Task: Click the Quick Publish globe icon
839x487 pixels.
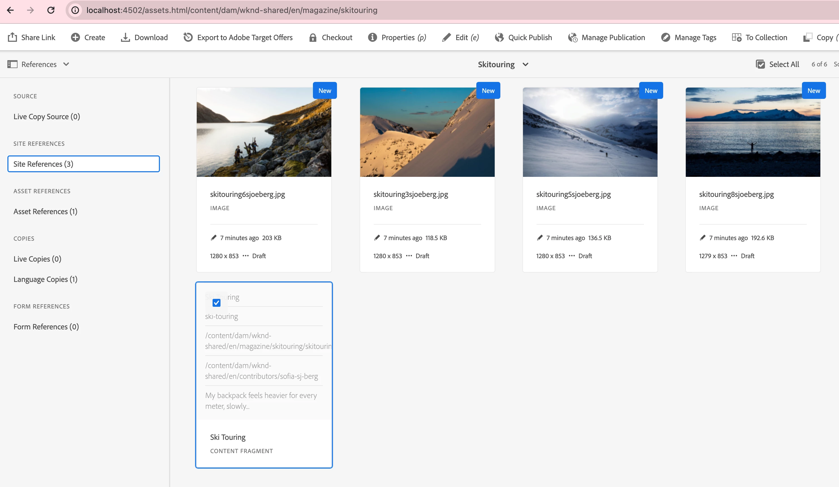Action: (499, 37)
